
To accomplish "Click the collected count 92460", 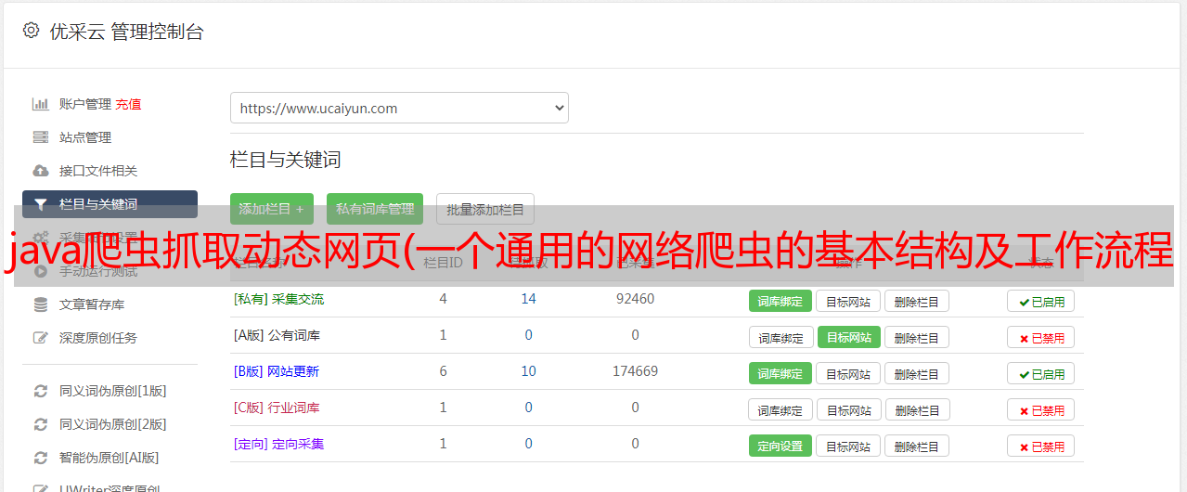I will pos(635,299).
